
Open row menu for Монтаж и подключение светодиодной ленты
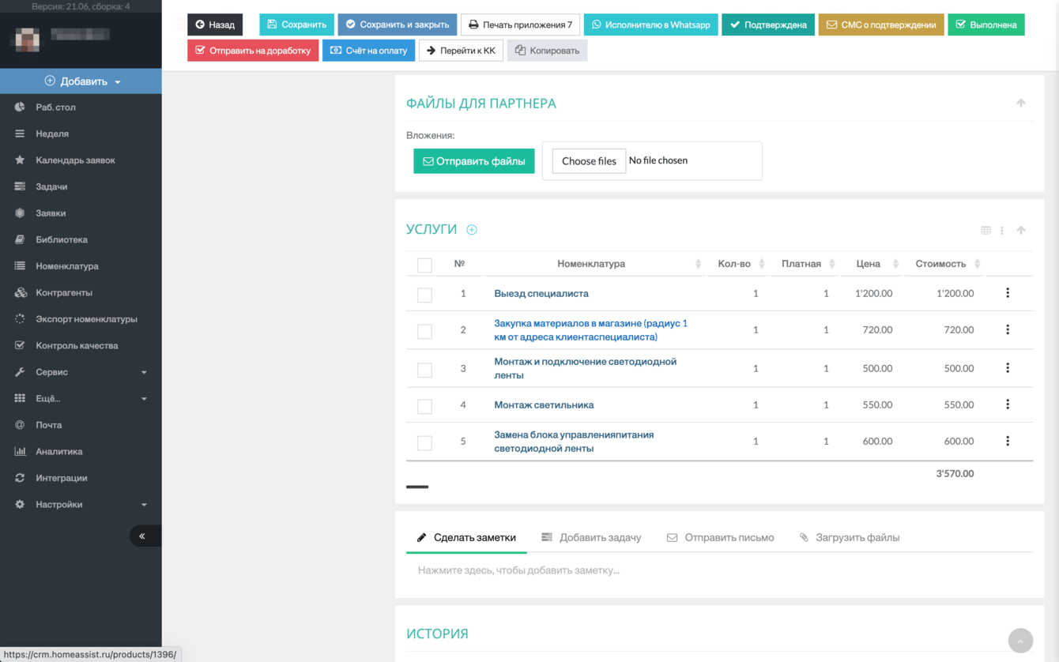(1008, 367)
